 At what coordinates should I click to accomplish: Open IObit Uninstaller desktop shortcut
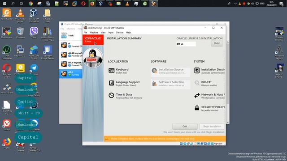[7, 52]
